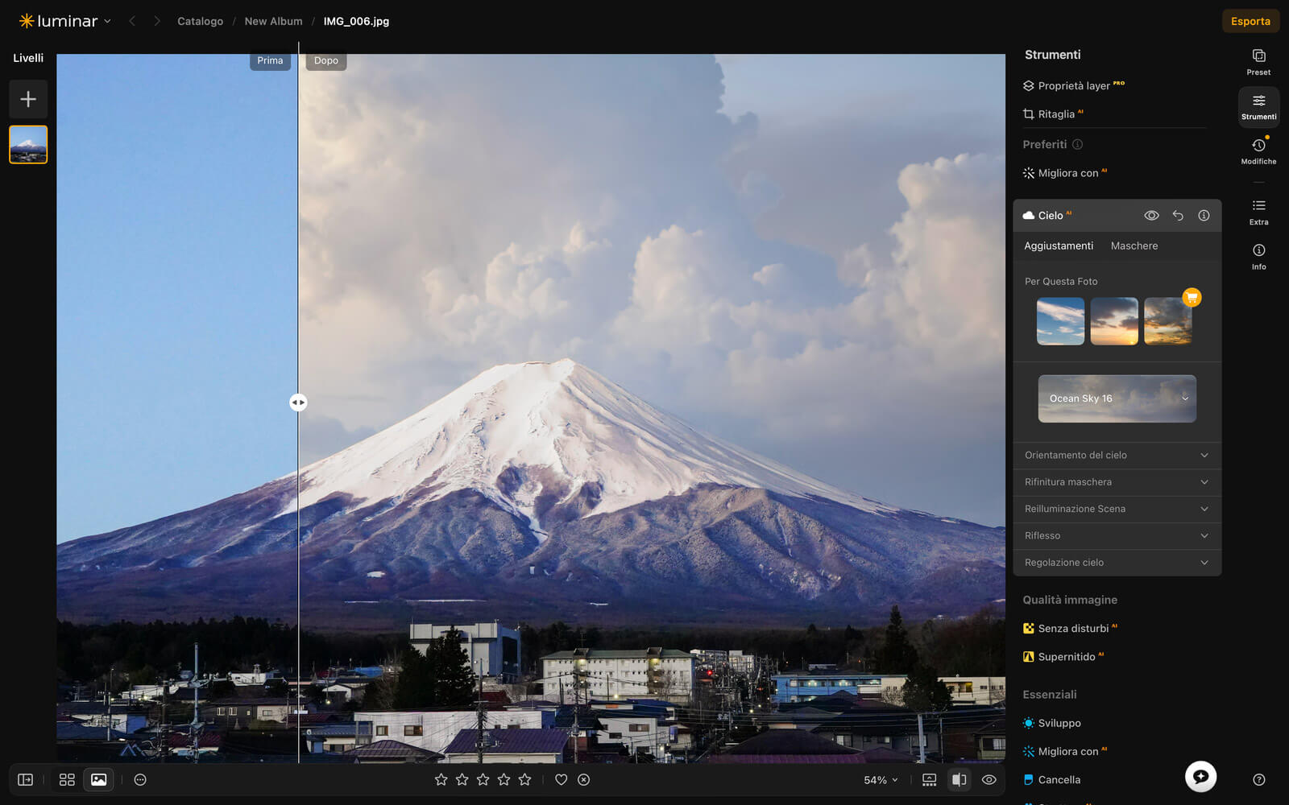Open the 54% zoom level dropdown
The width and height of the screenshot is (1289, 805).
(881, 780)
